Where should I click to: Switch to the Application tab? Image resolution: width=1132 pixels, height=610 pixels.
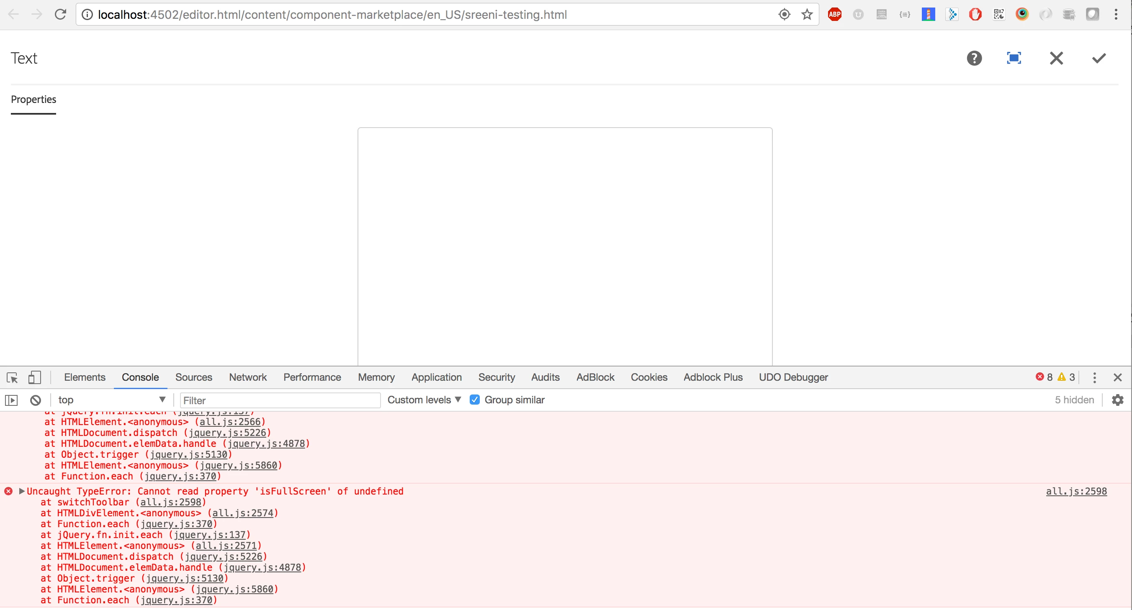(x=436, y=377)
